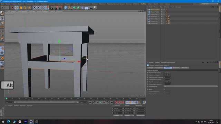Screen dimensions: 221x124
Task: Click the Make Editable icon
Action: click(x=2, y=13)
